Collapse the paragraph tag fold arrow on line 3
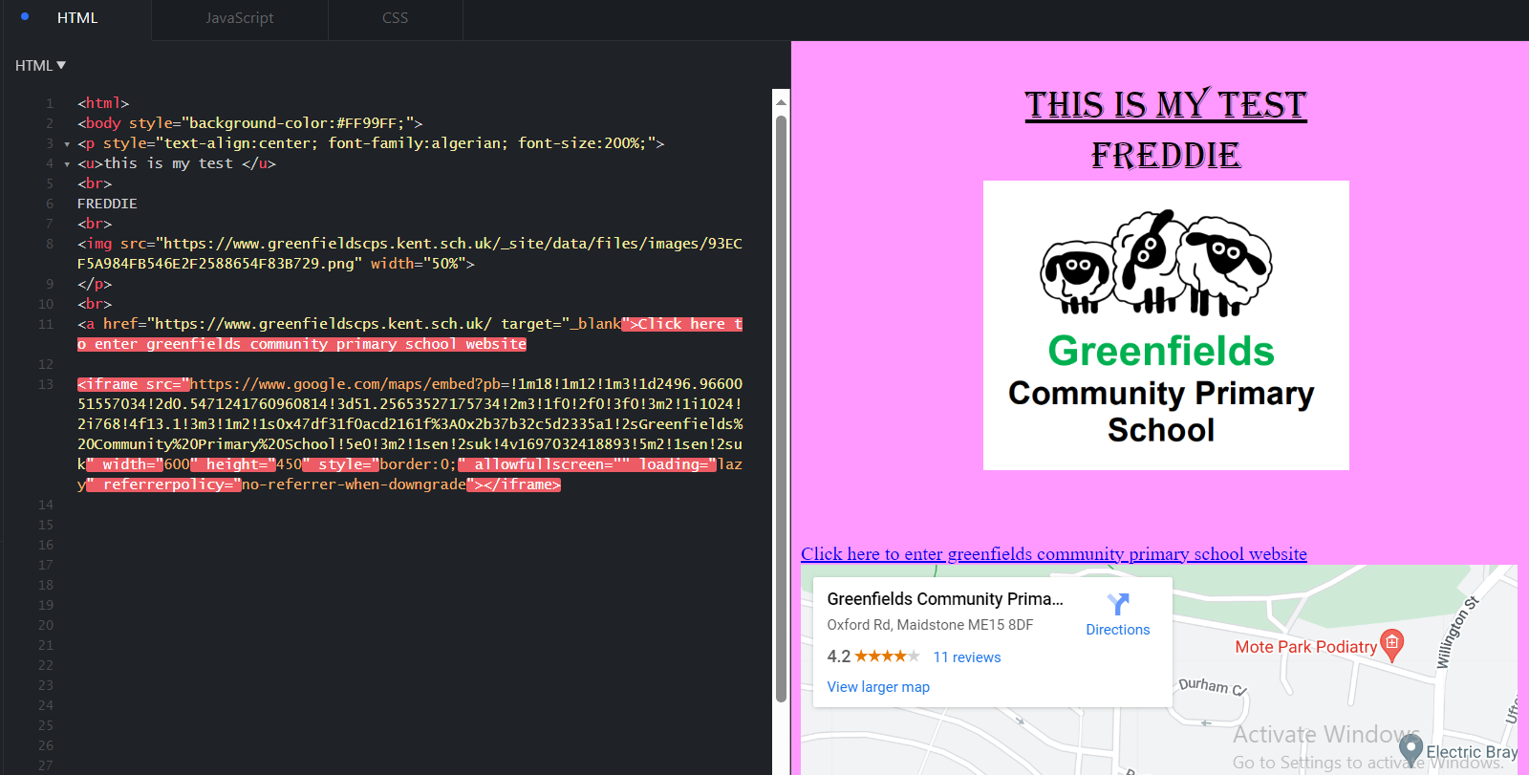1529x775 pixels. pyautogui.click(x=67, y=144)
